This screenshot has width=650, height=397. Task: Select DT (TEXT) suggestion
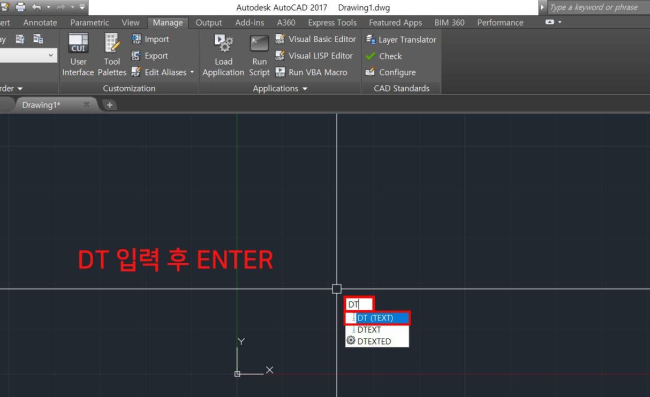[377, 318]
